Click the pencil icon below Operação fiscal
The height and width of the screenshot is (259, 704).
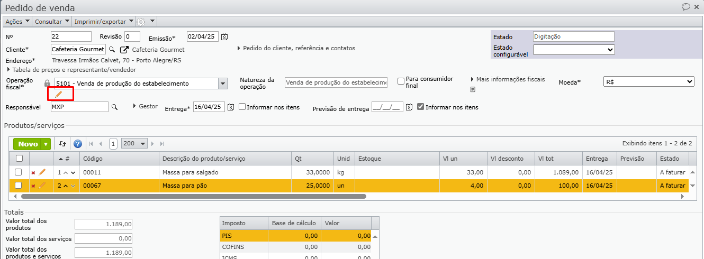point(59,94)
